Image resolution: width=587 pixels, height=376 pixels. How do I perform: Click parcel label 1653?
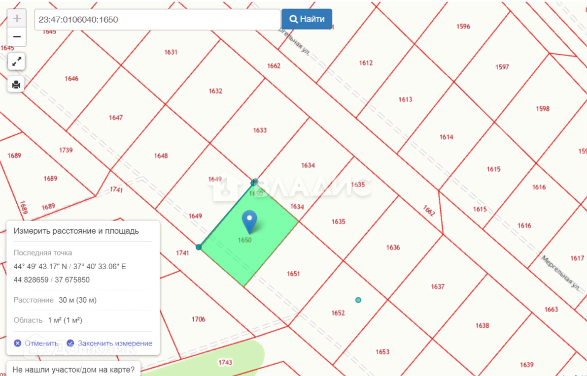tap(382, 352)
